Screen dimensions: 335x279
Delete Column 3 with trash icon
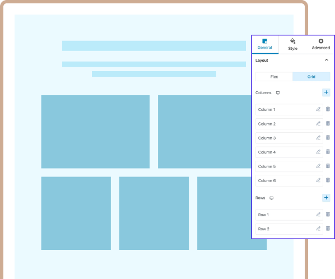[x=328, y=138]
